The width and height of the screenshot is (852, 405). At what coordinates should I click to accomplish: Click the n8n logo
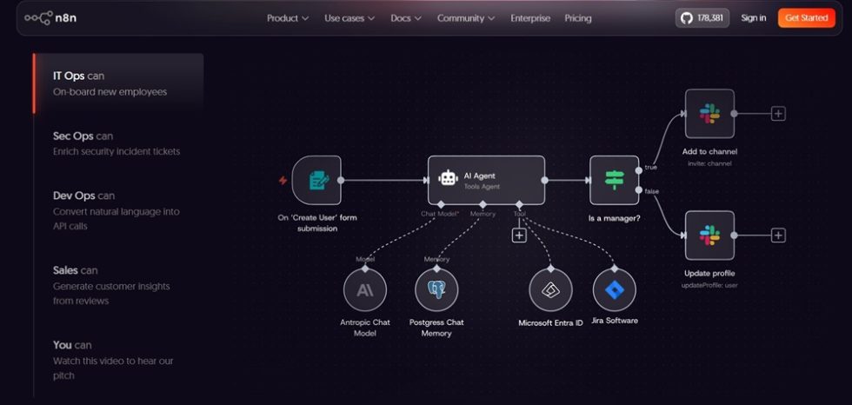pyautogui.click(x=50, y=18)
